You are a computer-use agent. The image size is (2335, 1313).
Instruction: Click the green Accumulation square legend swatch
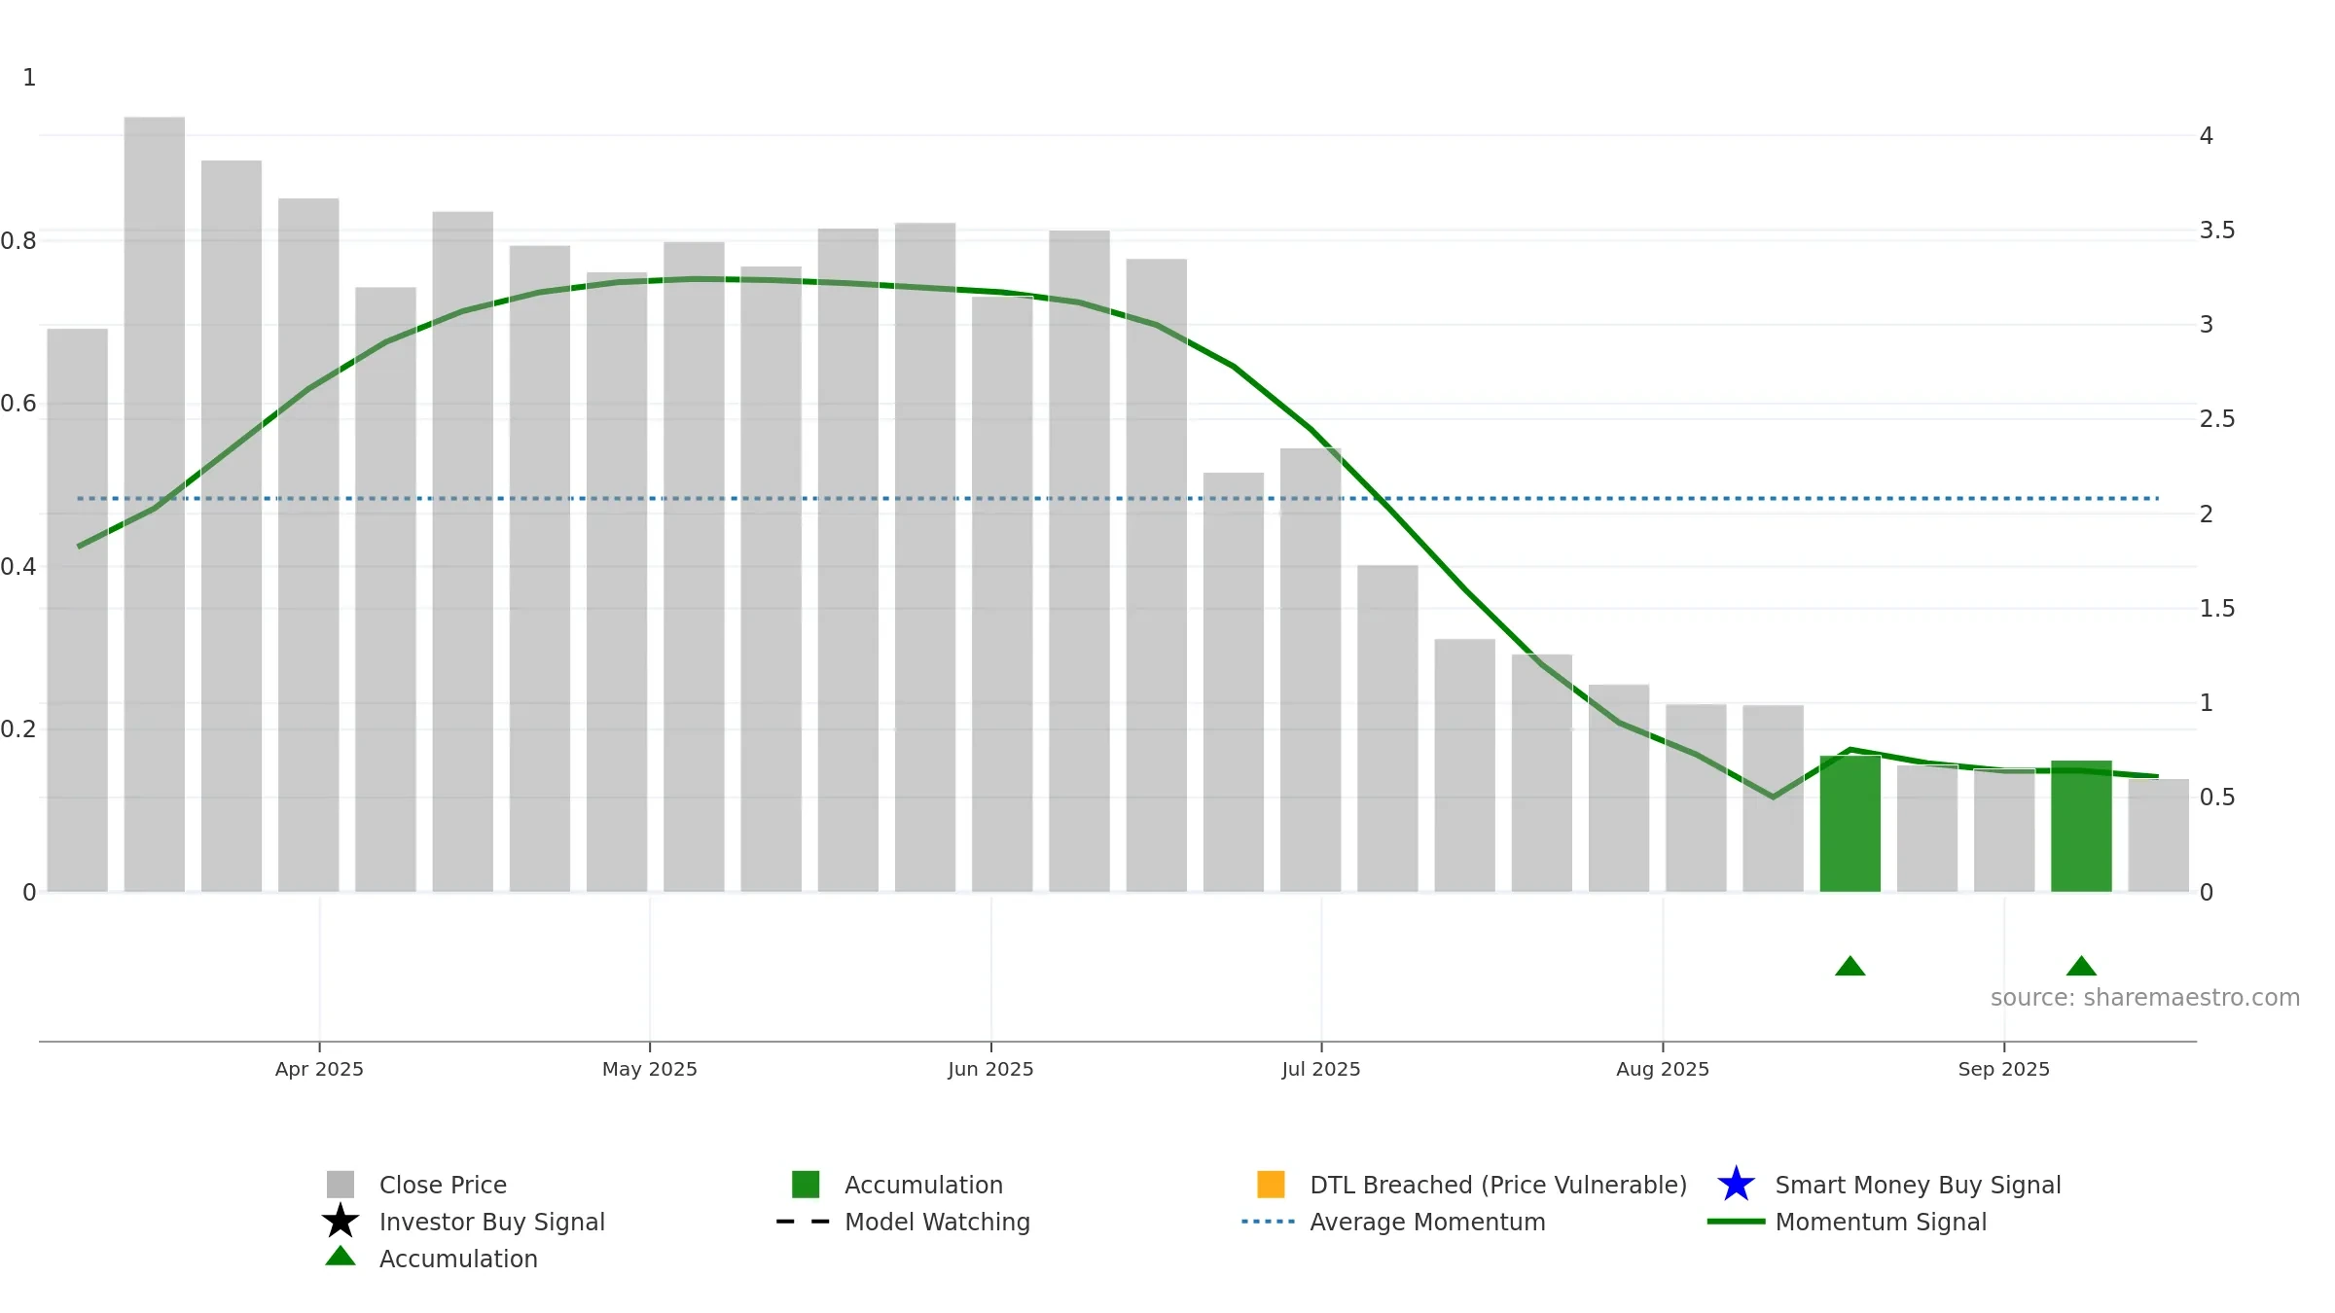806,1184
